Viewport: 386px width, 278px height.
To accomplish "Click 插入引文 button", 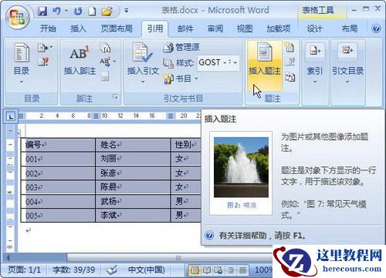I will [x=143, y=63].
